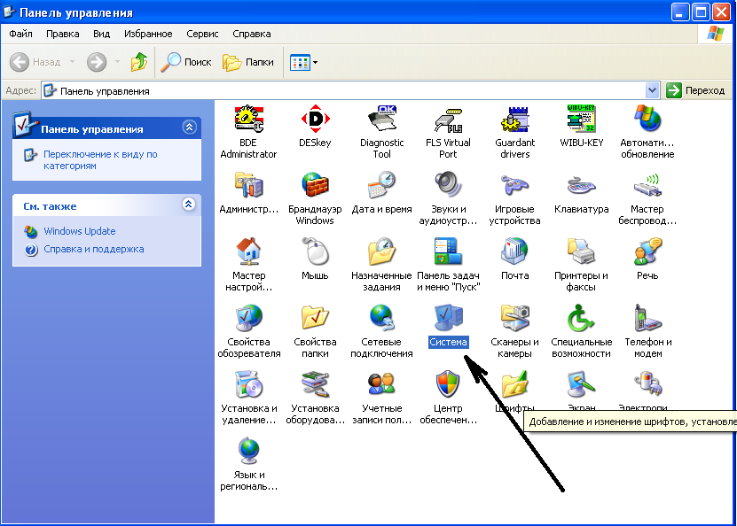Open the Почта icon

[514, 251]
